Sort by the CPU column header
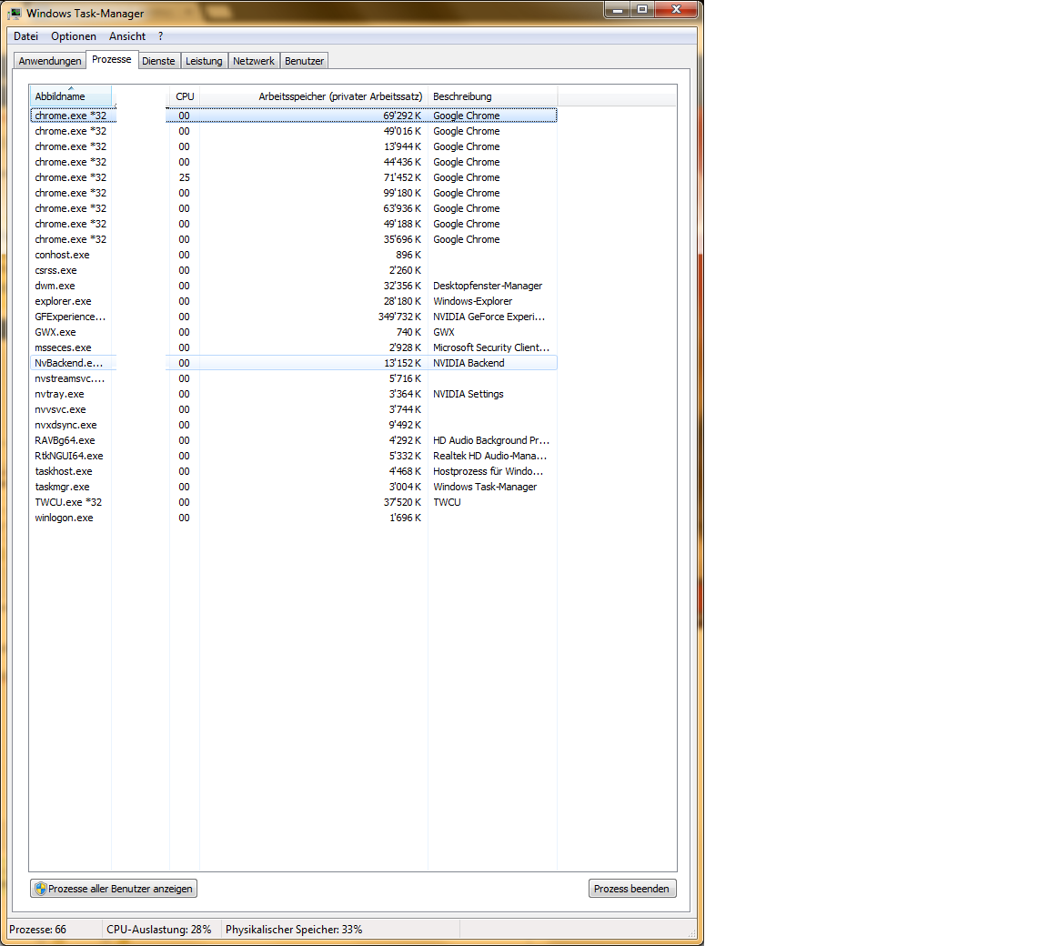This screenshot has height=946, width=1048. click(185, 96)
